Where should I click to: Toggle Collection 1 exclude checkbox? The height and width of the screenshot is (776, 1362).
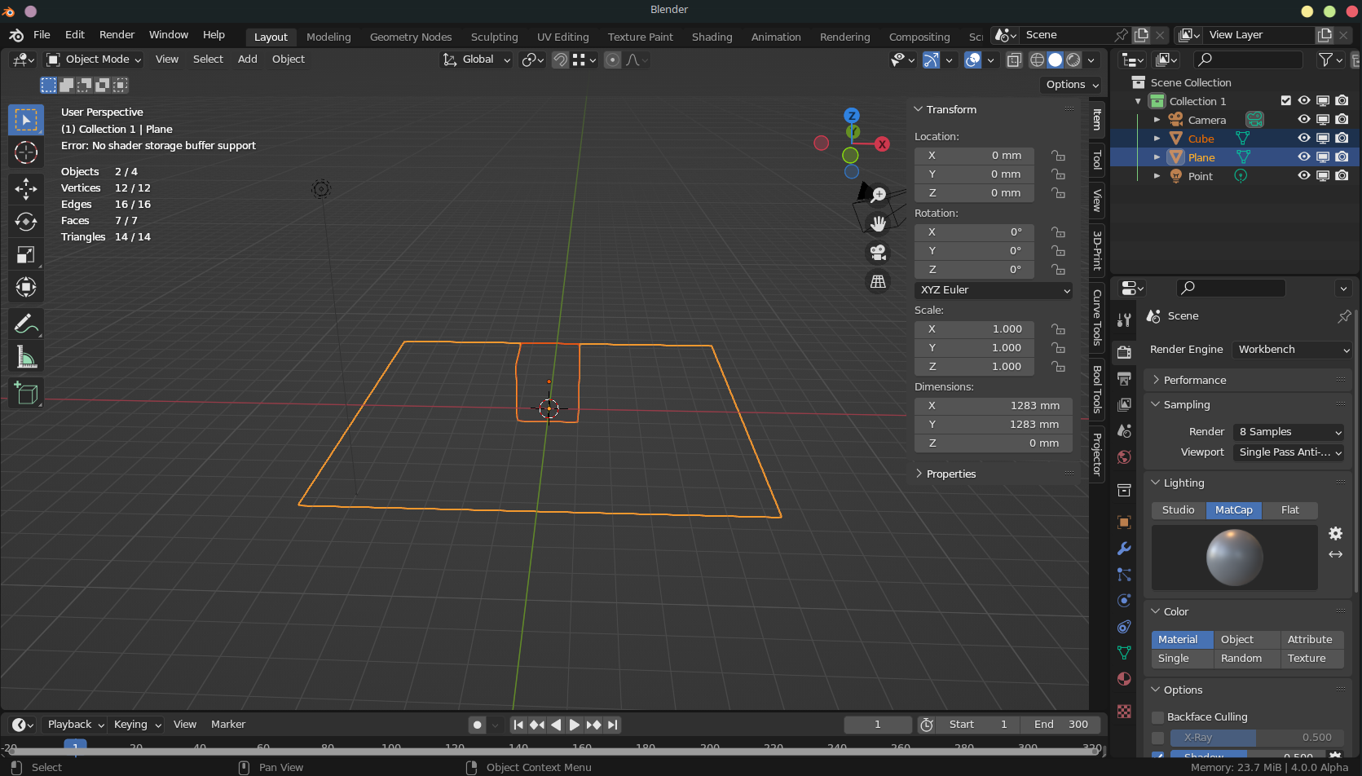(1286, 101)
